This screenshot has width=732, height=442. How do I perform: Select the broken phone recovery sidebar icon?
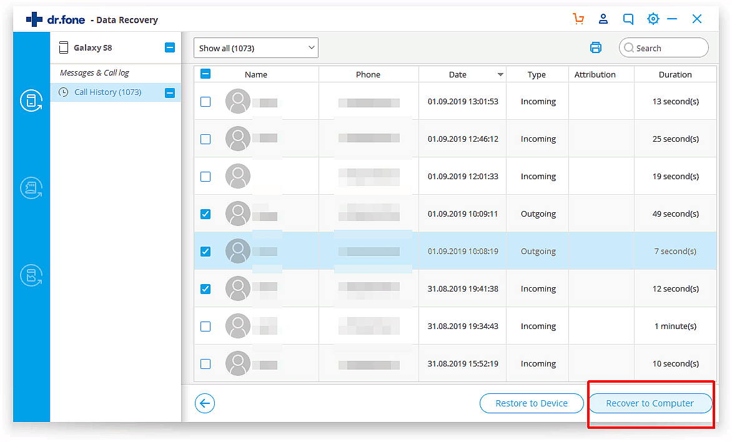click(31, 275)
